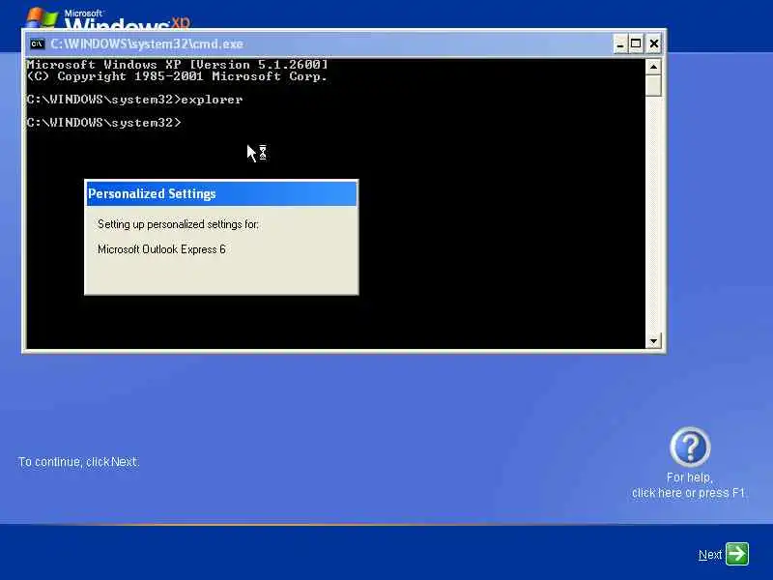The height and width of the screenshot is (580, 773).
Task: Click the 'C:\WINDOWS\system32>explorer' command line
Action: [134, 100]
